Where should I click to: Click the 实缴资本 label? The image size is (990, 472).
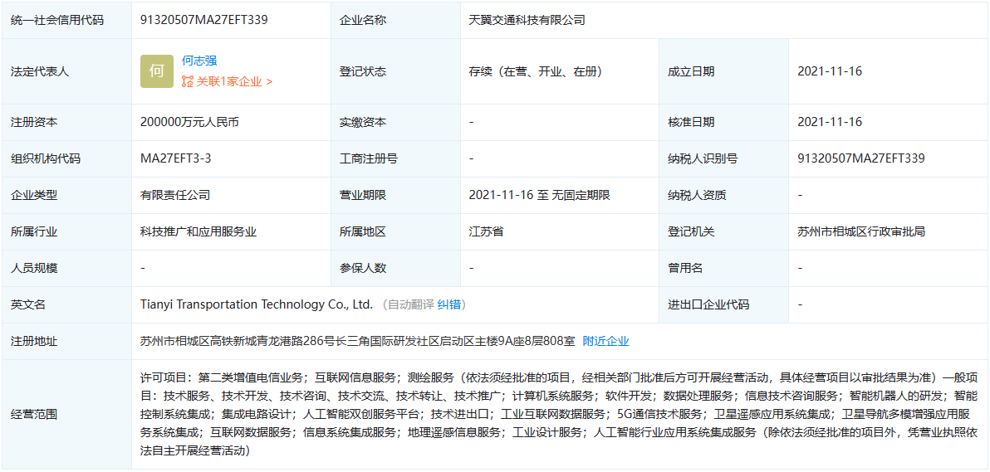pyautogui.click(x=362, y=122)
